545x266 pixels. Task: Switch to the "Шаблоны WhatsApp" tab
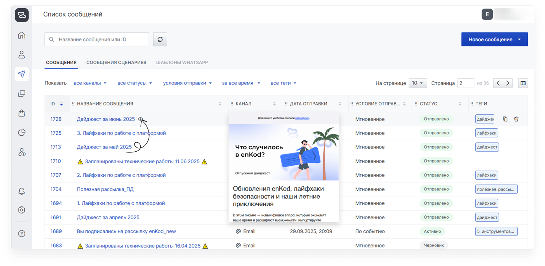click(x=182, y=62)
